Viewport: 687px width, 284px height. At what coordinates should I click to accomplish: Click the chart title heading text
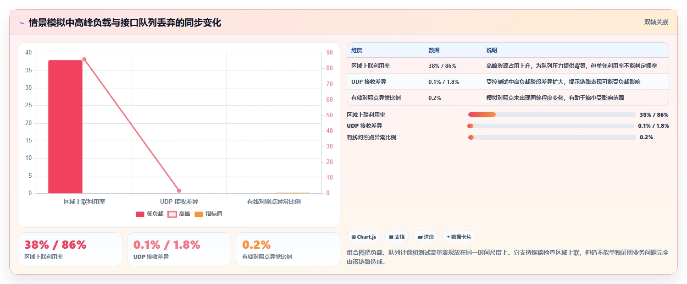pyautogui.click(x=125, y=22)
